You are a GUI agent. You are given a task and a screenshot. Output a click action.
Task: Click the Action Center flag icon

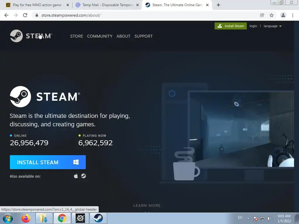255,218
